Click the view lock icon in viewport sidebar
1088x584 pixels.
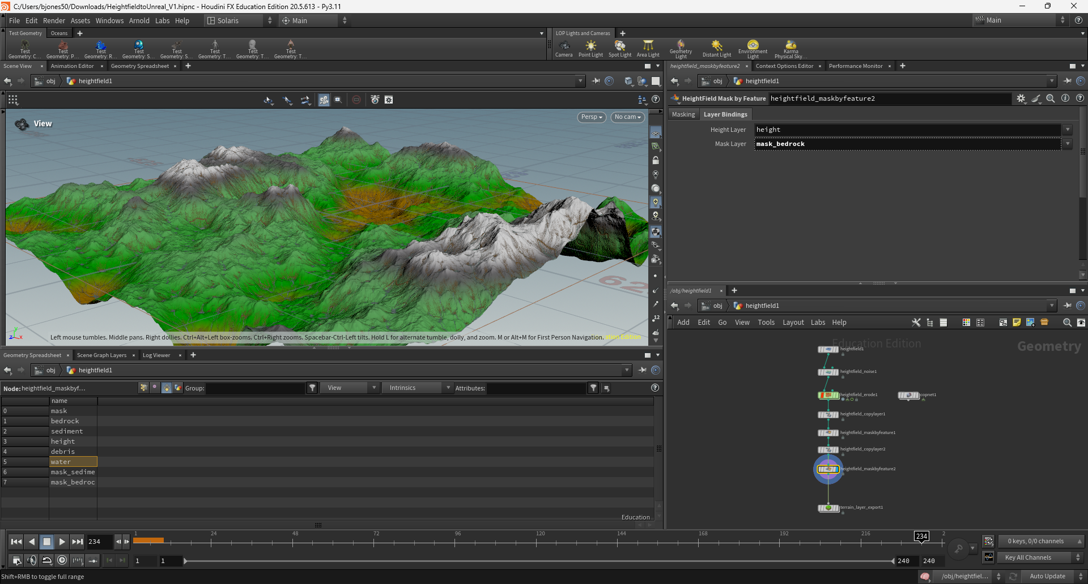(656, 160)
